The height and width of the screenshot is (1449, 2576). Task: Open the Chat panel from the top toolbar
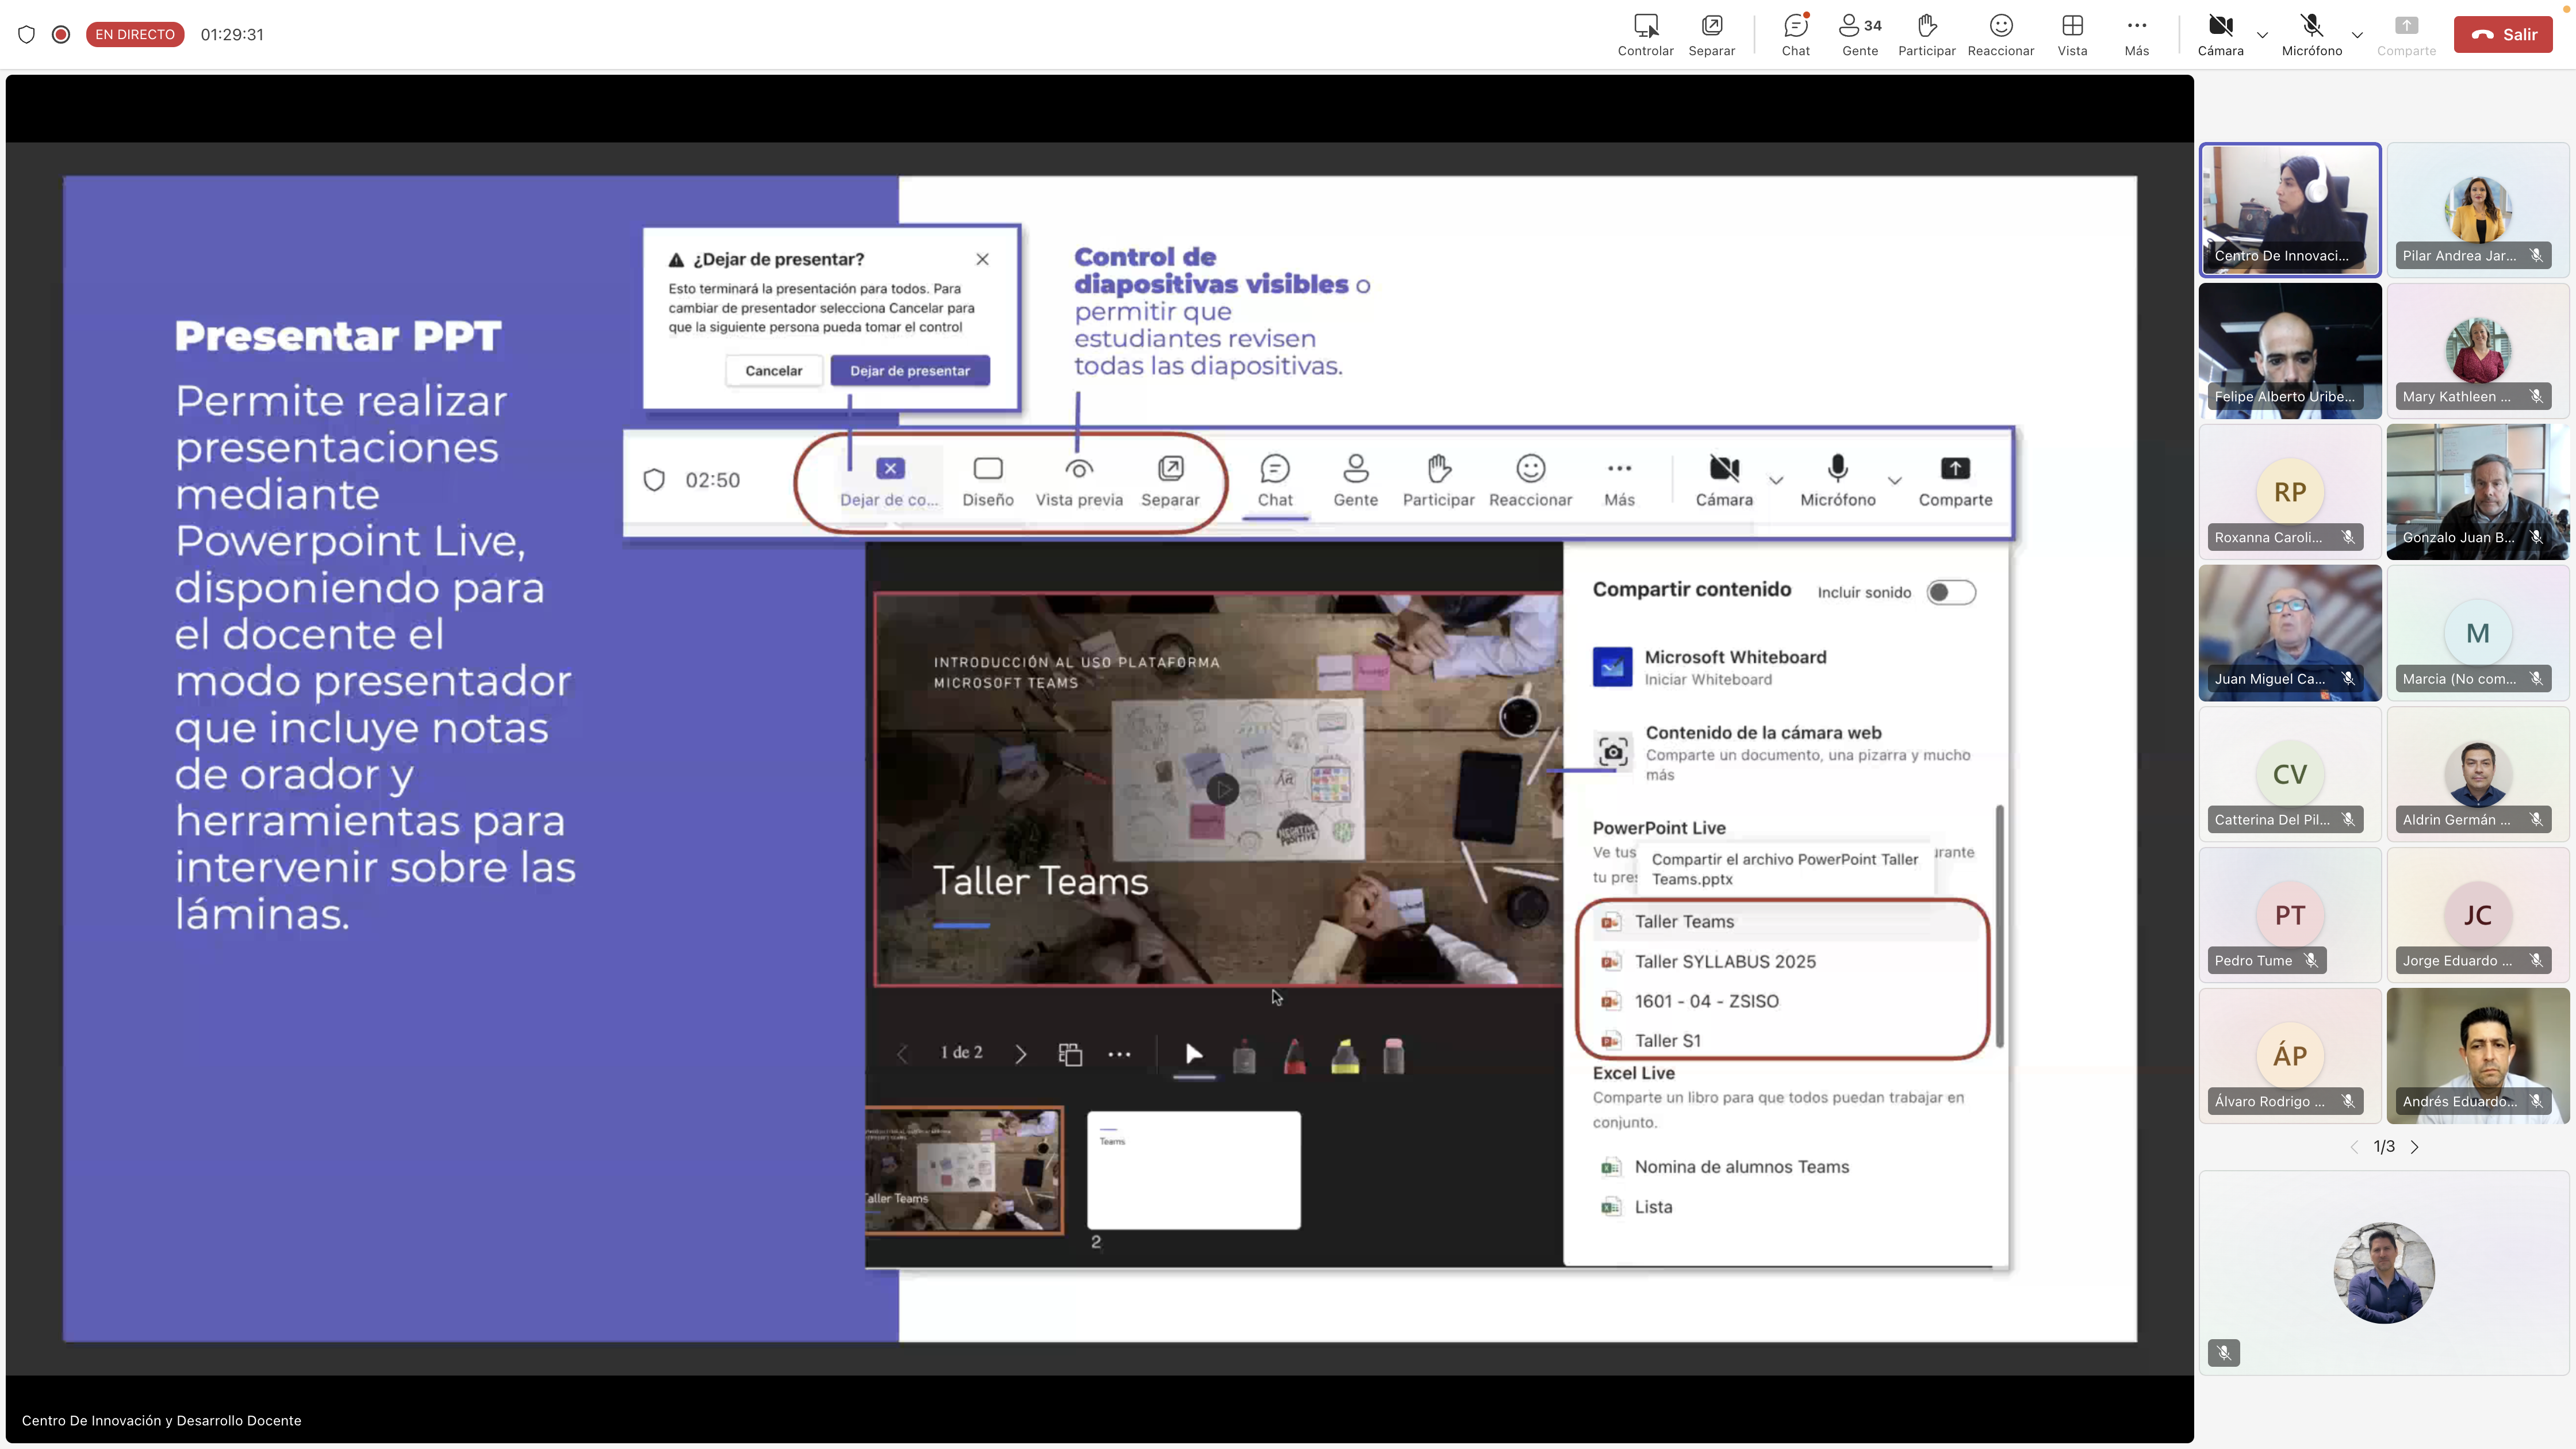click(1795, 34)
